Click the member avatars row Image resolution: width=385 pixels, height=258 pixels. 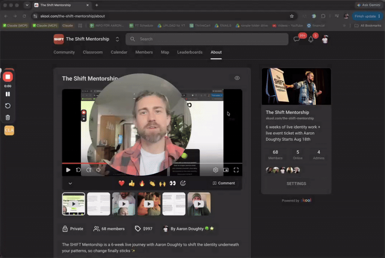pos(283,170)
